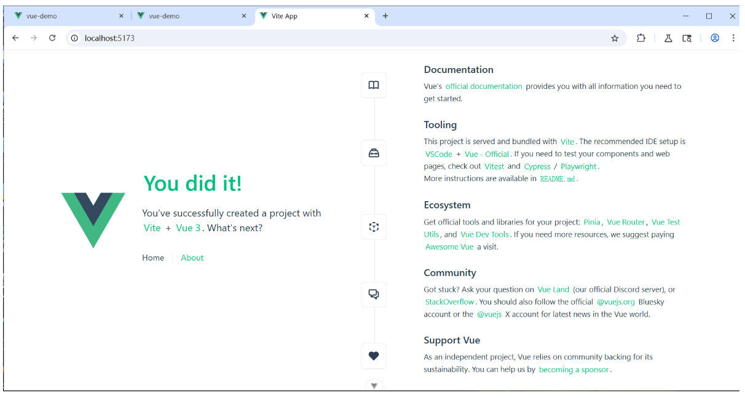Open the becoming a sponsor link

tap(574, 370)
